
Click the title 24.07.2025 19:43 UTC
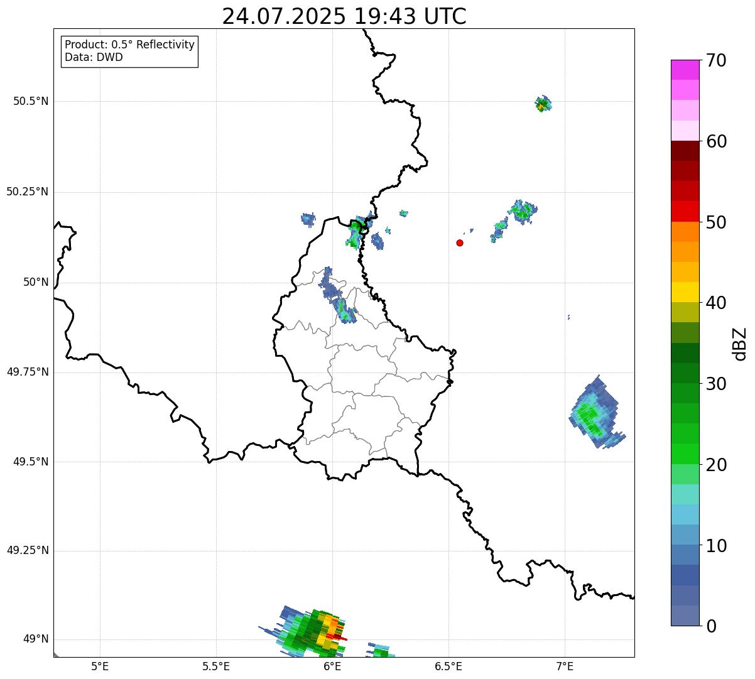pyautogui.click(x=344, y=16)
